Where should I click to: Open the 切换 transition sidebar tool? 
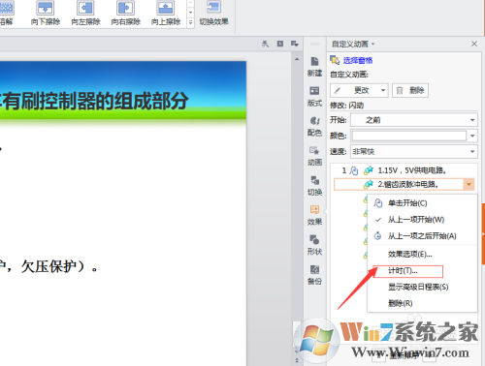coord(314,186)
